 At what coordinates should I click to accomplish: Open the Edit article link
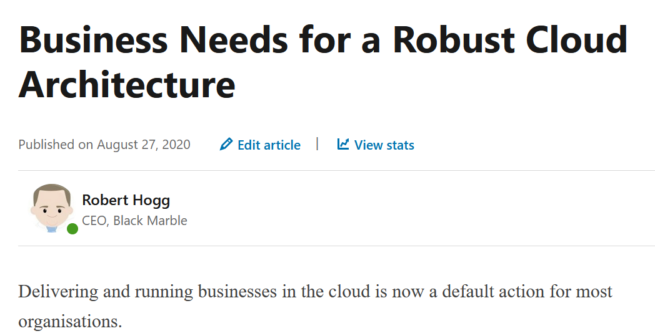269,145
